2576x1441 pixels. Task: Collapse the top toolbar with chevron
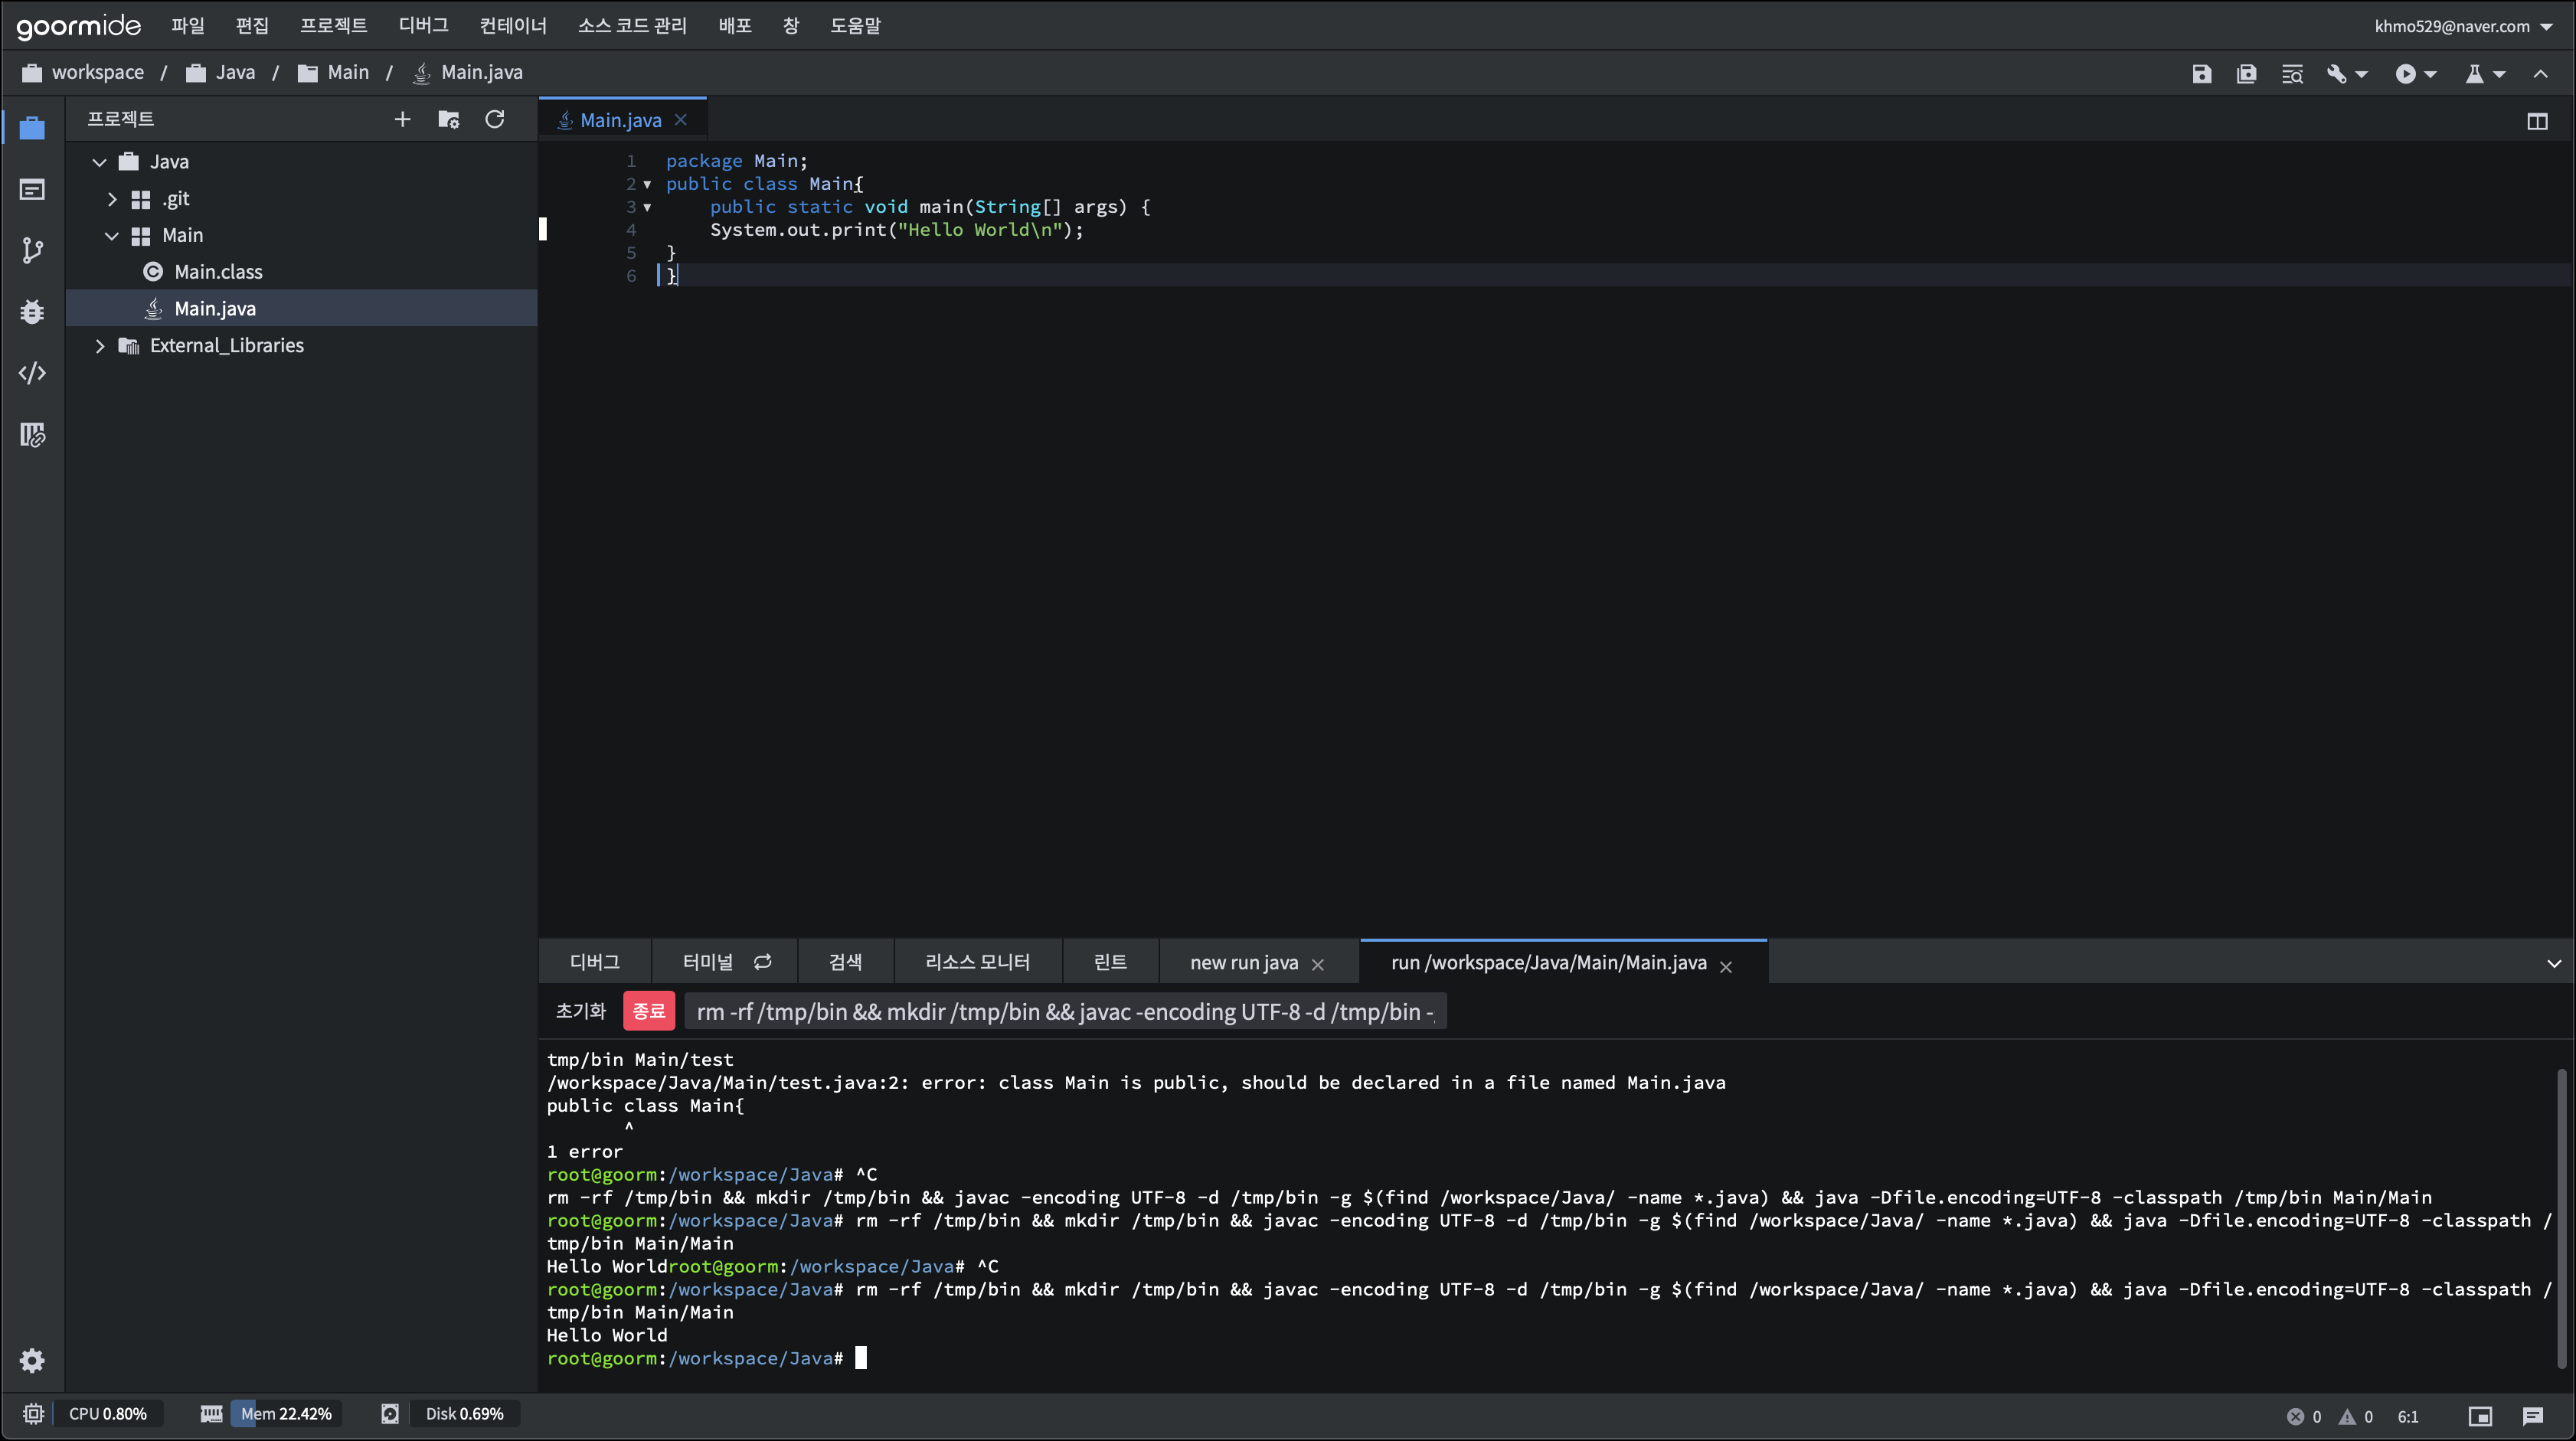pos(2540,74)
